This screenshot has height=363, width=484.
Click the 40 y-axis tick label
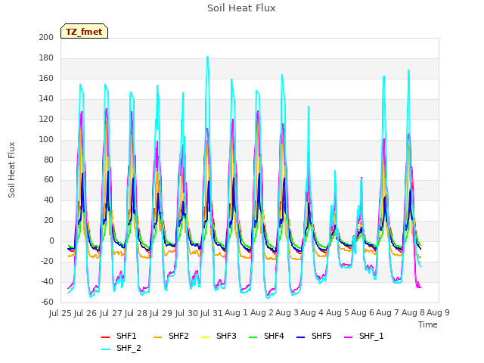[48, 200]
